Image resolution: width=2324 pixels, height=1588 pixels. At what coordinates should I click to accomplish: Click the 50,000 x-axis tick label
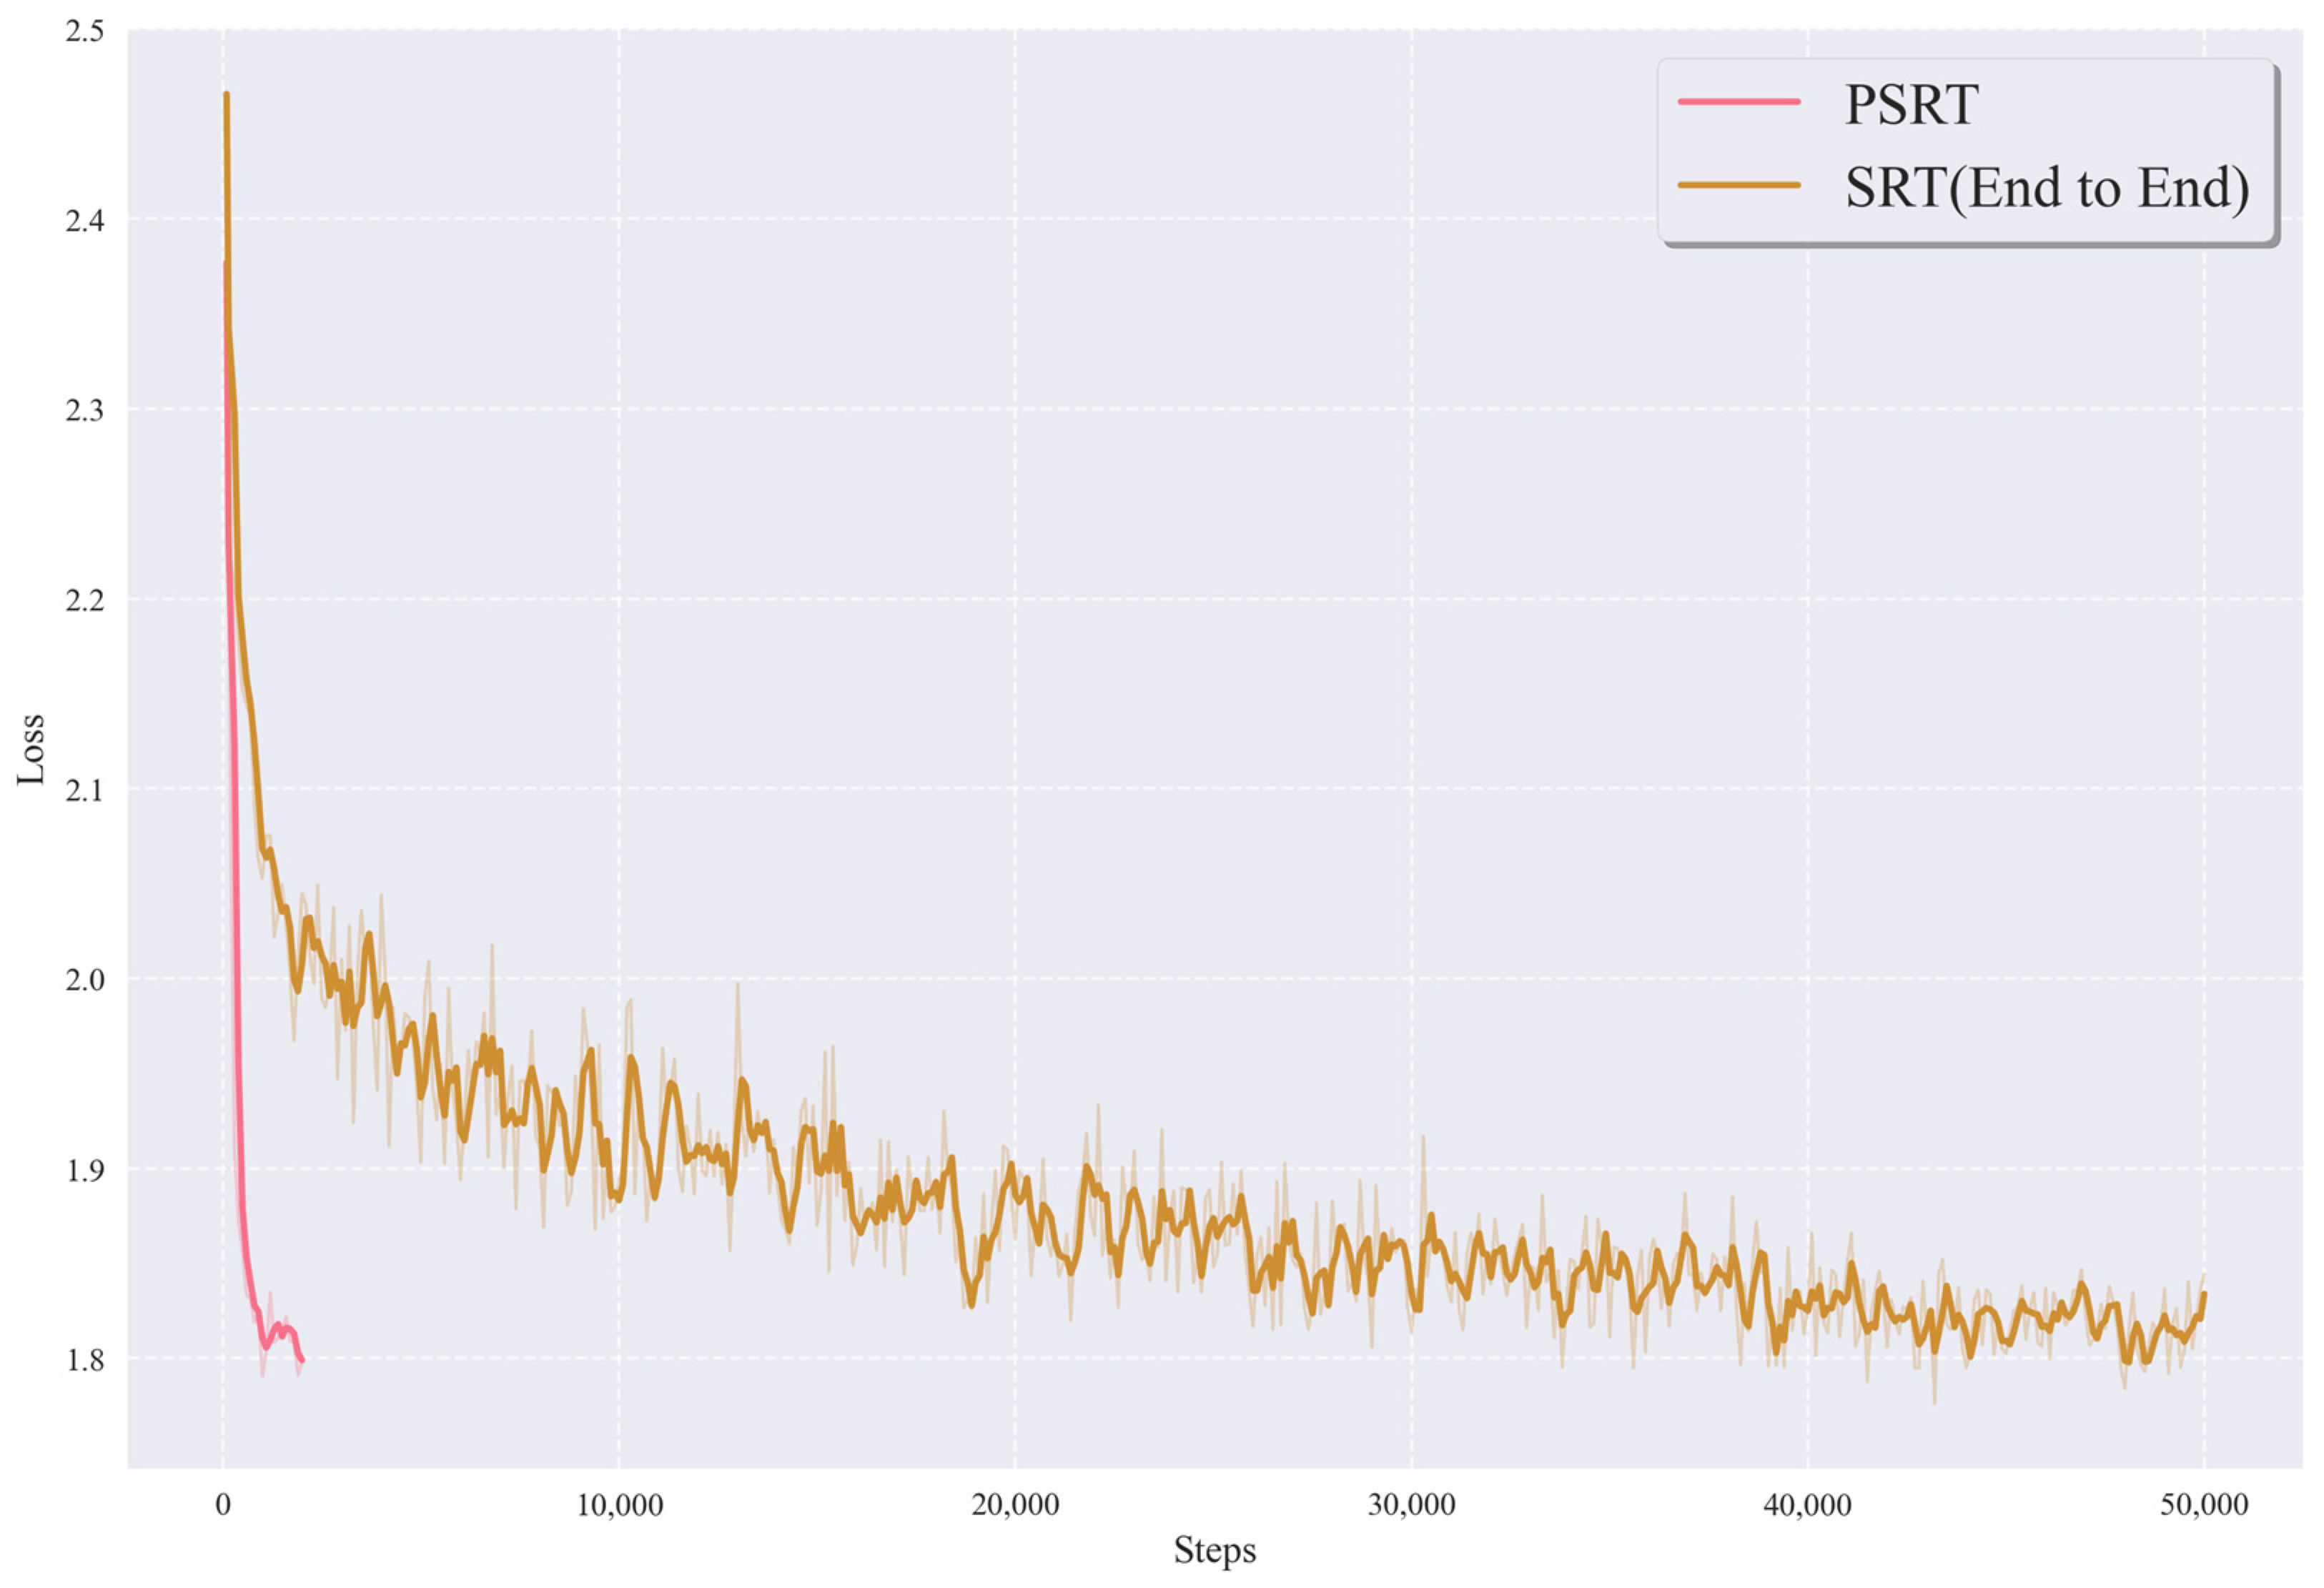[x=2203, y=1505]
